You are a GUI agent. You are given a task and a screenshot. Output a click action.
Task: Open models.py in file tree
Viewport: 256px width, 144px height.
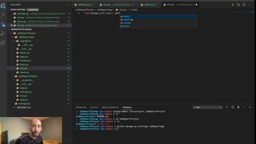[x=40, y=60]
